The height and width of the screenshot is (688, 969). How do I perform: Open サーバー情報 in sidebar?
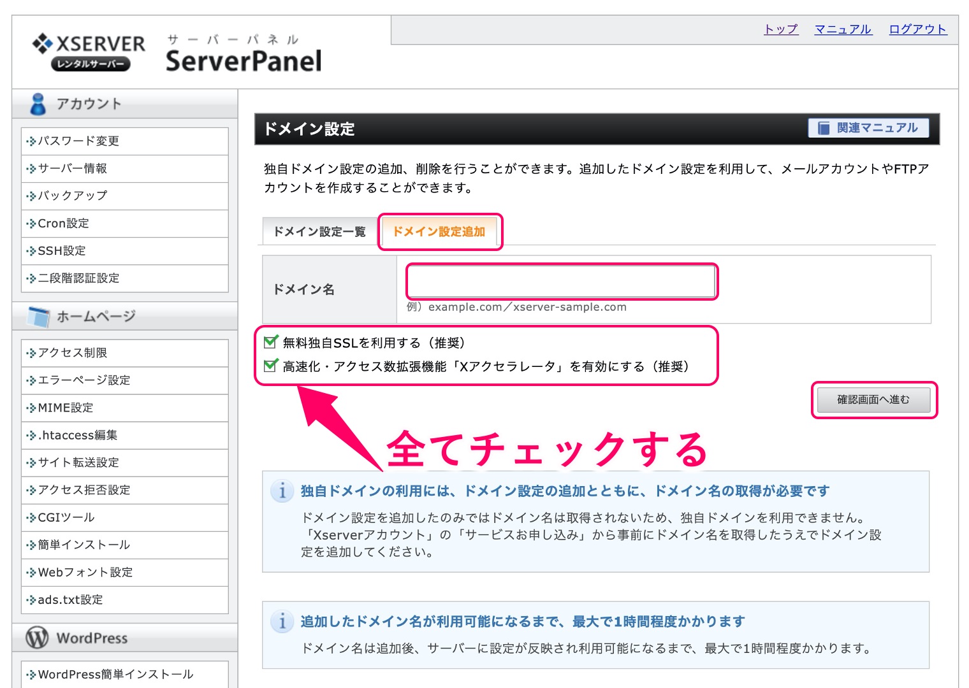(x=125, y=168)
